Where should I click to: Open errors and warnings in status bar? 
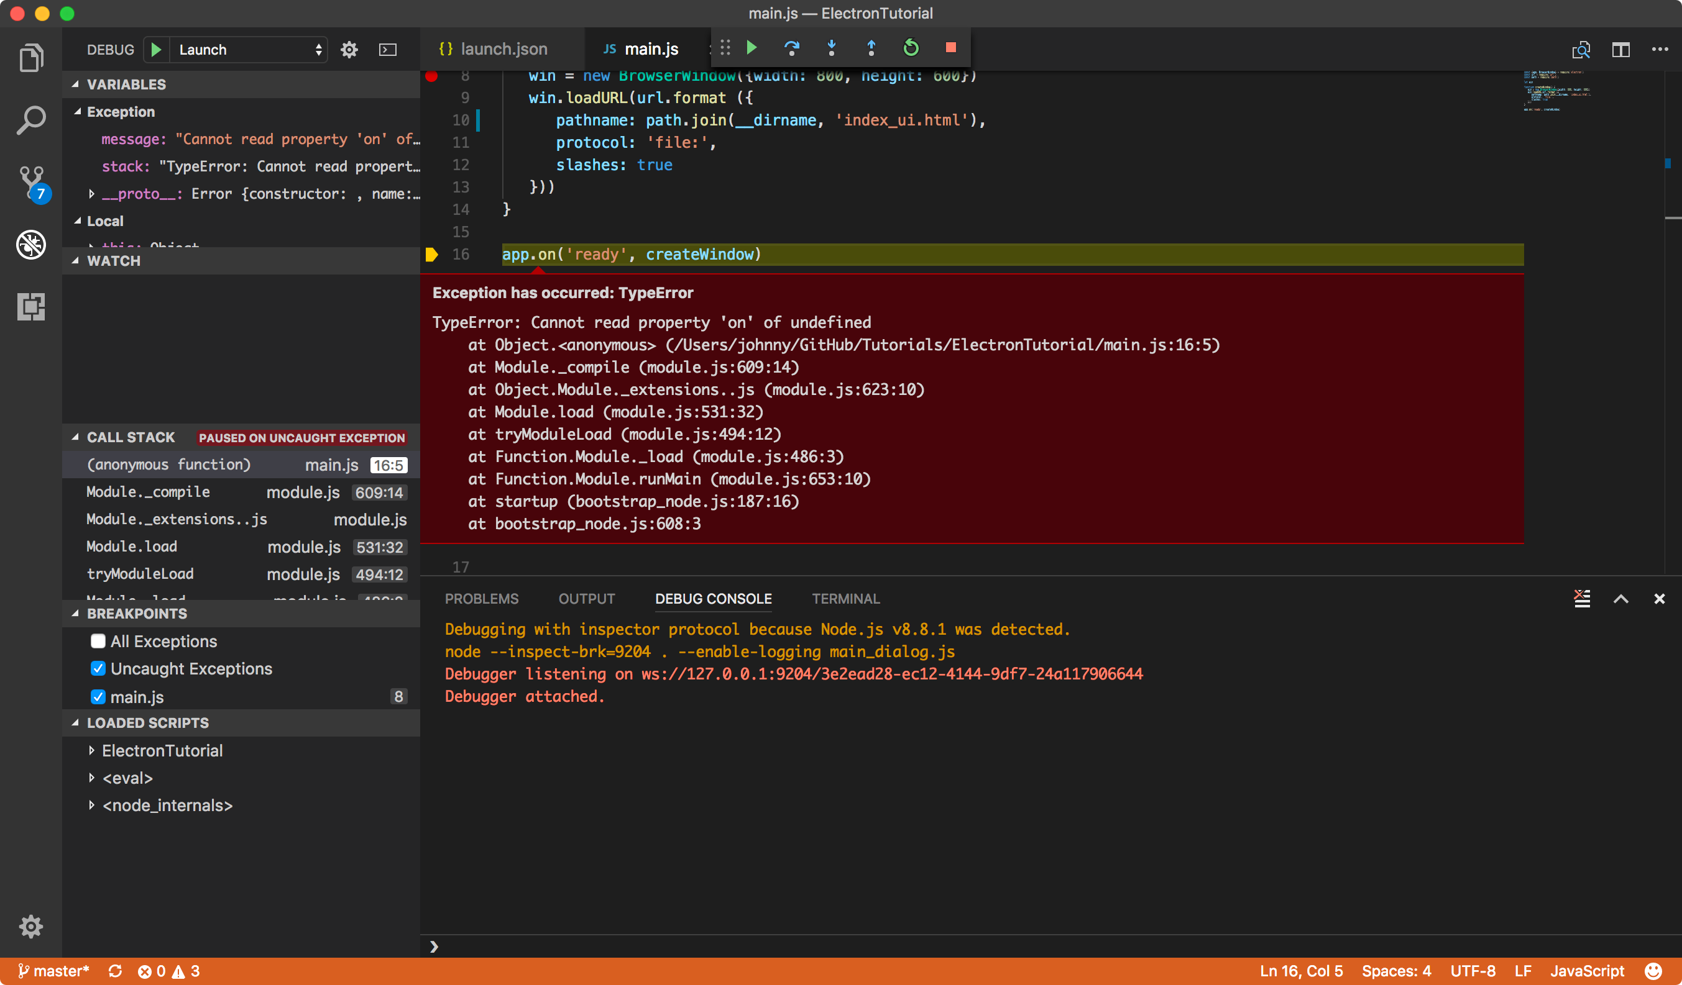coord(168,971)
